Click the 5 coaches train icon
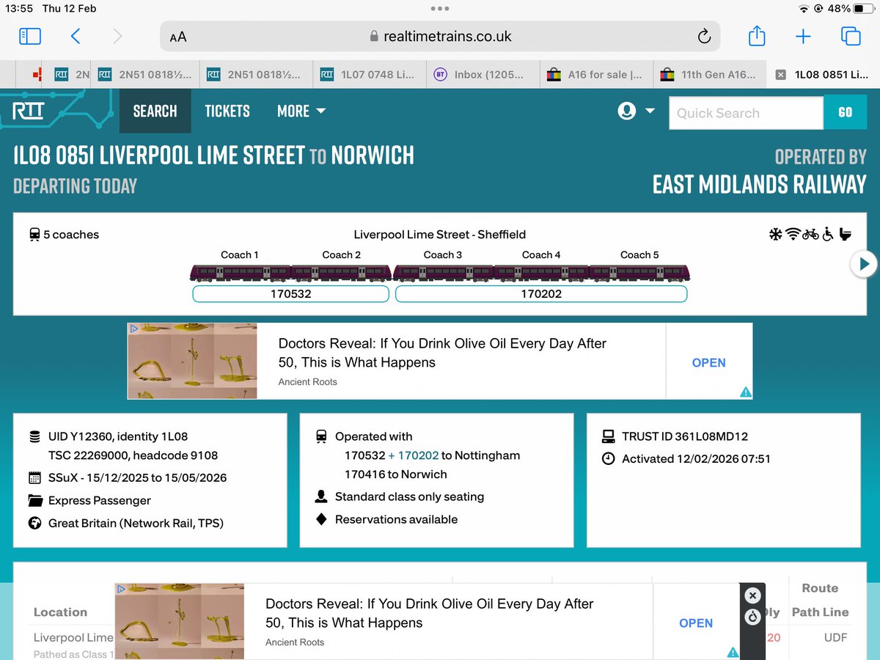The height and width of the screenshot is (660, 880). (x=34, y=235)
